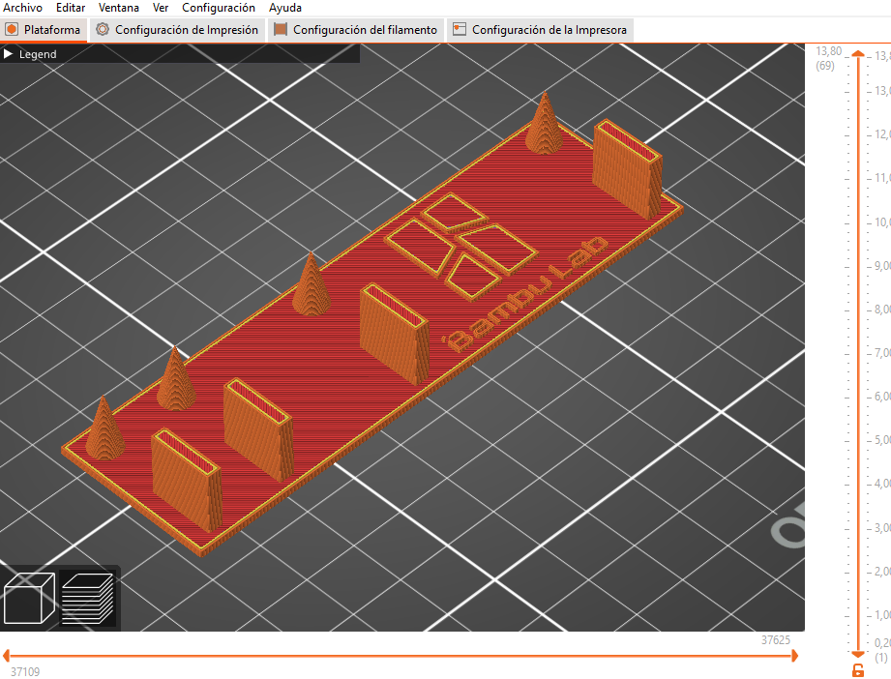Open the Editar menu
The width and height of the screenshot is (891, 679).
coord(71,8)
